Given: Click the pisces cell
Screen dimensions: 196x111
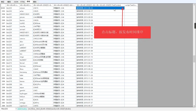Looking at the screenshot, I should click(x=26, y=17).
